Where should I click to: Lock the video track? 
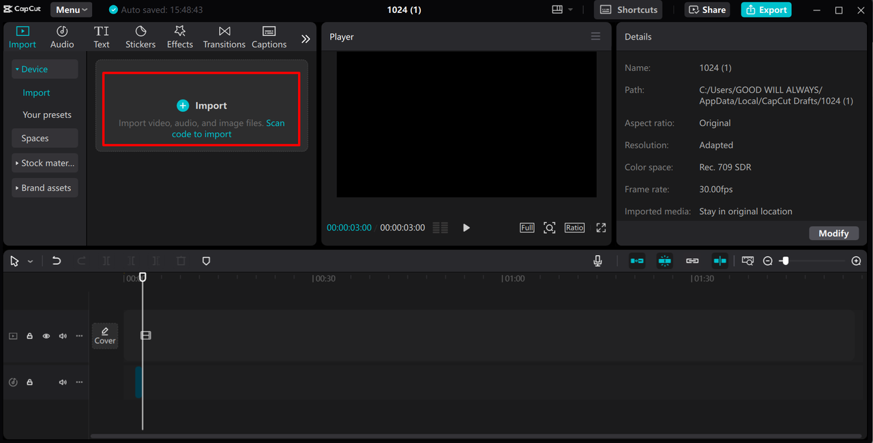coord(30,336)
